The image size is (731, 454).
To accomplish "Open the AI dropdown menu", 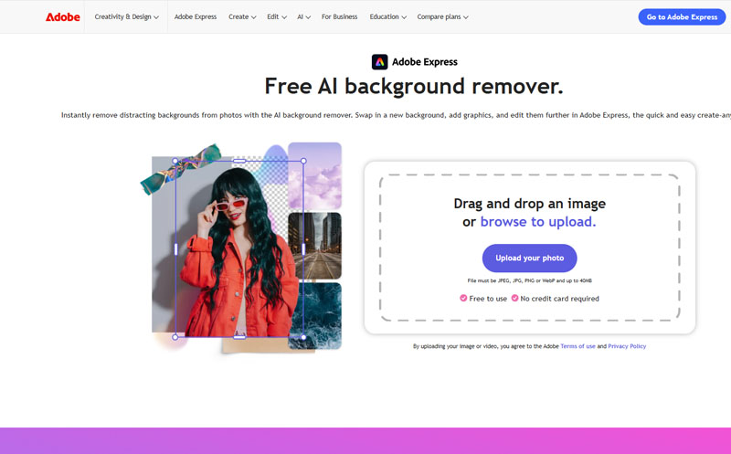I will (x=303, y=16).
